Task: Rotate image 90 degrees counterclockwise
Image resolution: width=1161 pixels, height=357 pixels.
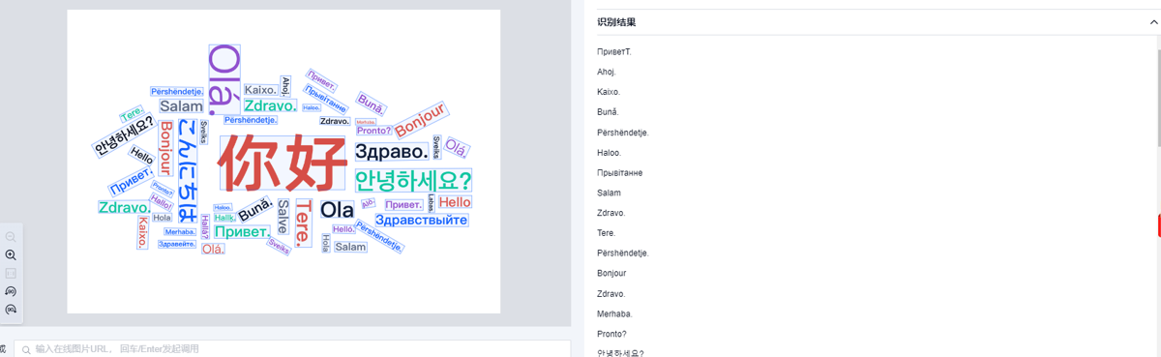Action: click(x=11, y=291)
